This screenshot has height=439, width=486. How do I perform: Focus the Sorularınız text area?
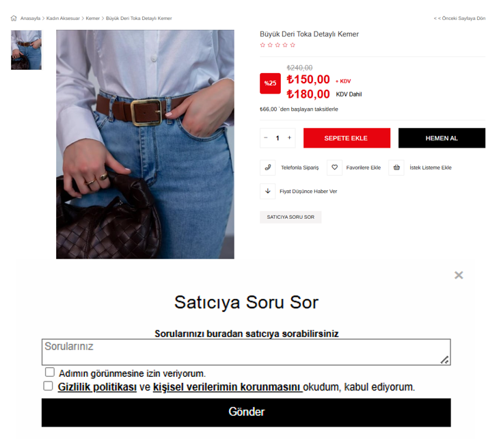coord(246,352)
